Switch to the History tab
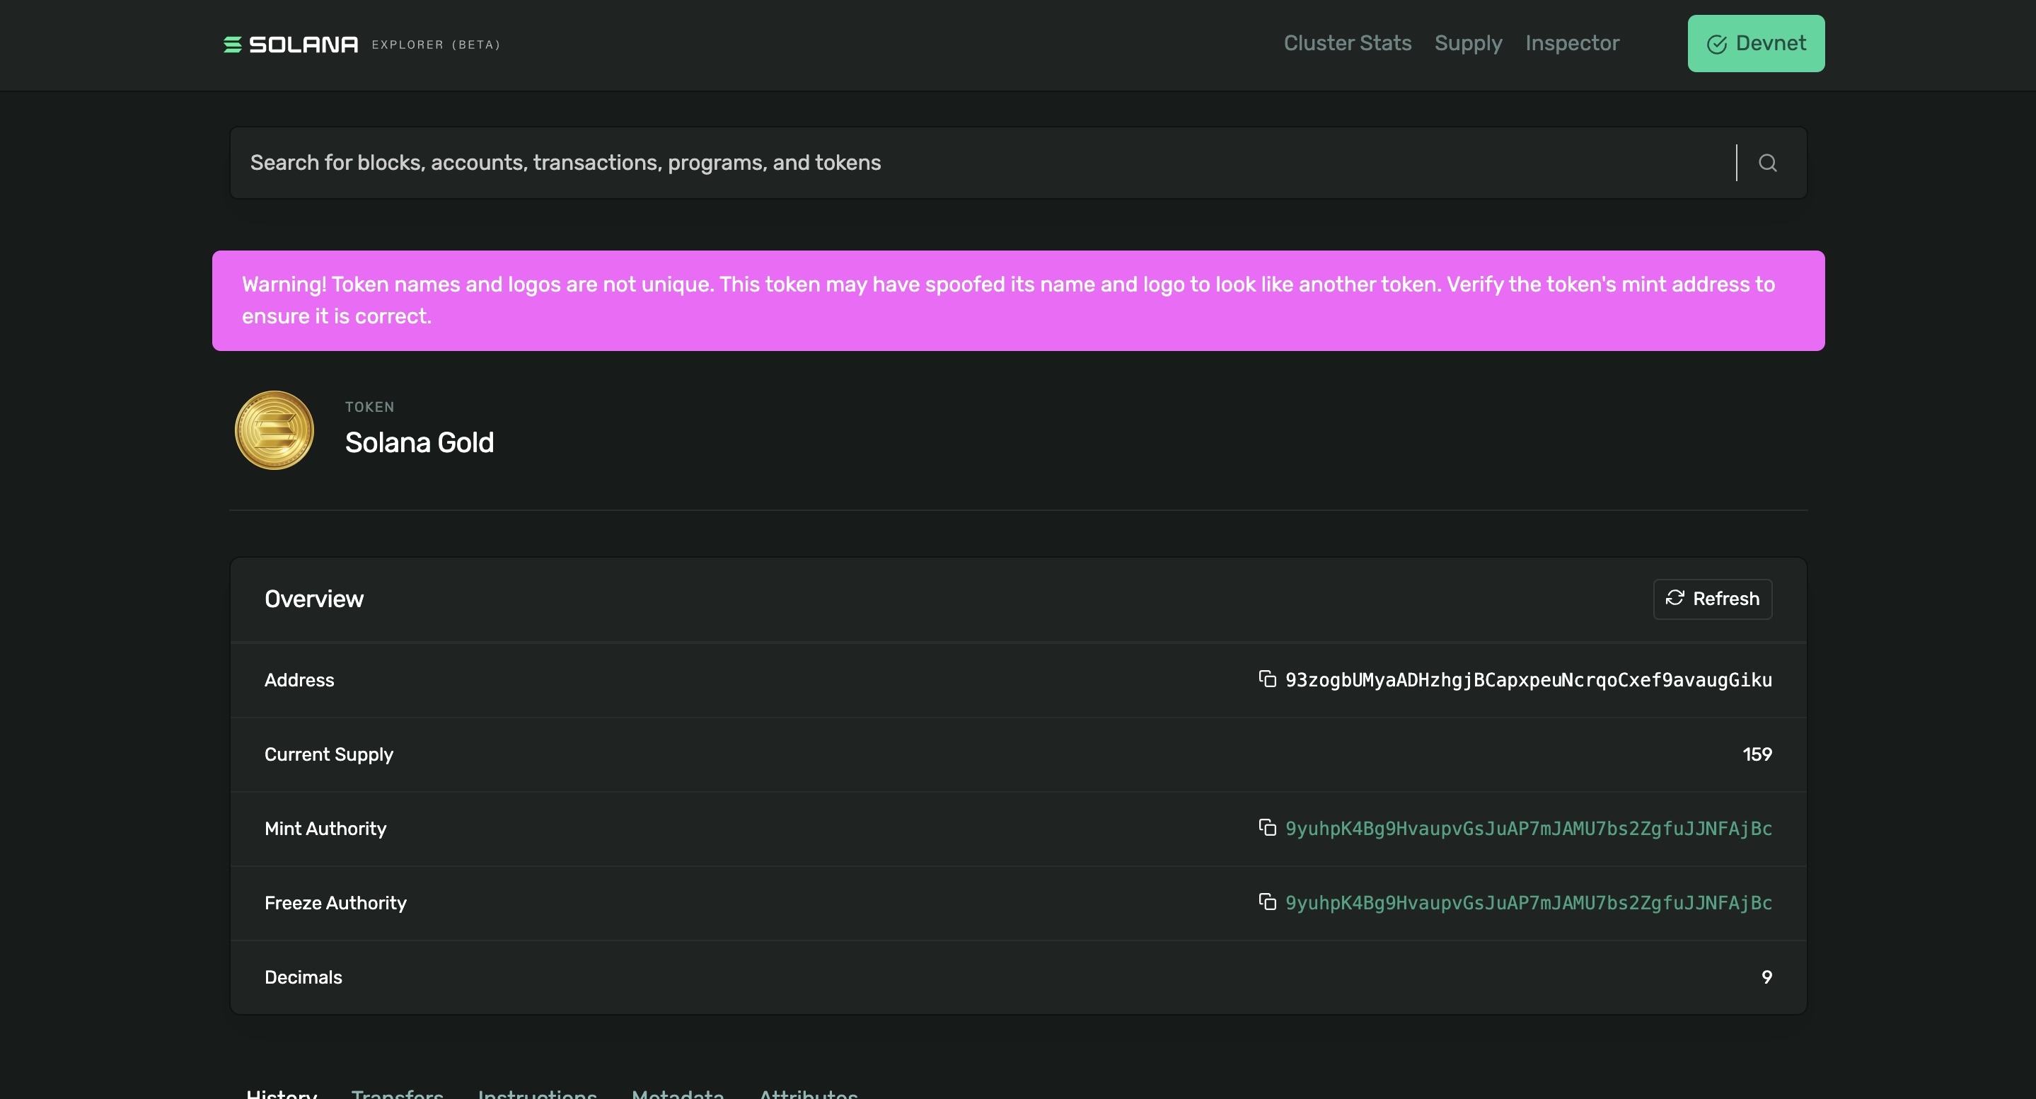Image resolution: width=2036 pixels, height=1099 pixels. click(x=282, y=1093)
